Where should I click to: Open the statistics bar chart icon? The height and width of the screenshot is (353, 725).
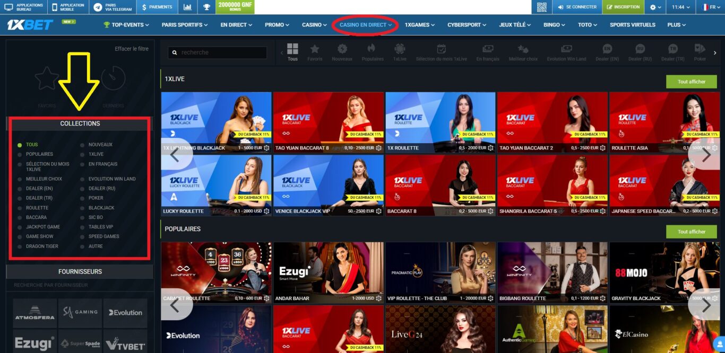pyautogui.click(x=188, y=7)
